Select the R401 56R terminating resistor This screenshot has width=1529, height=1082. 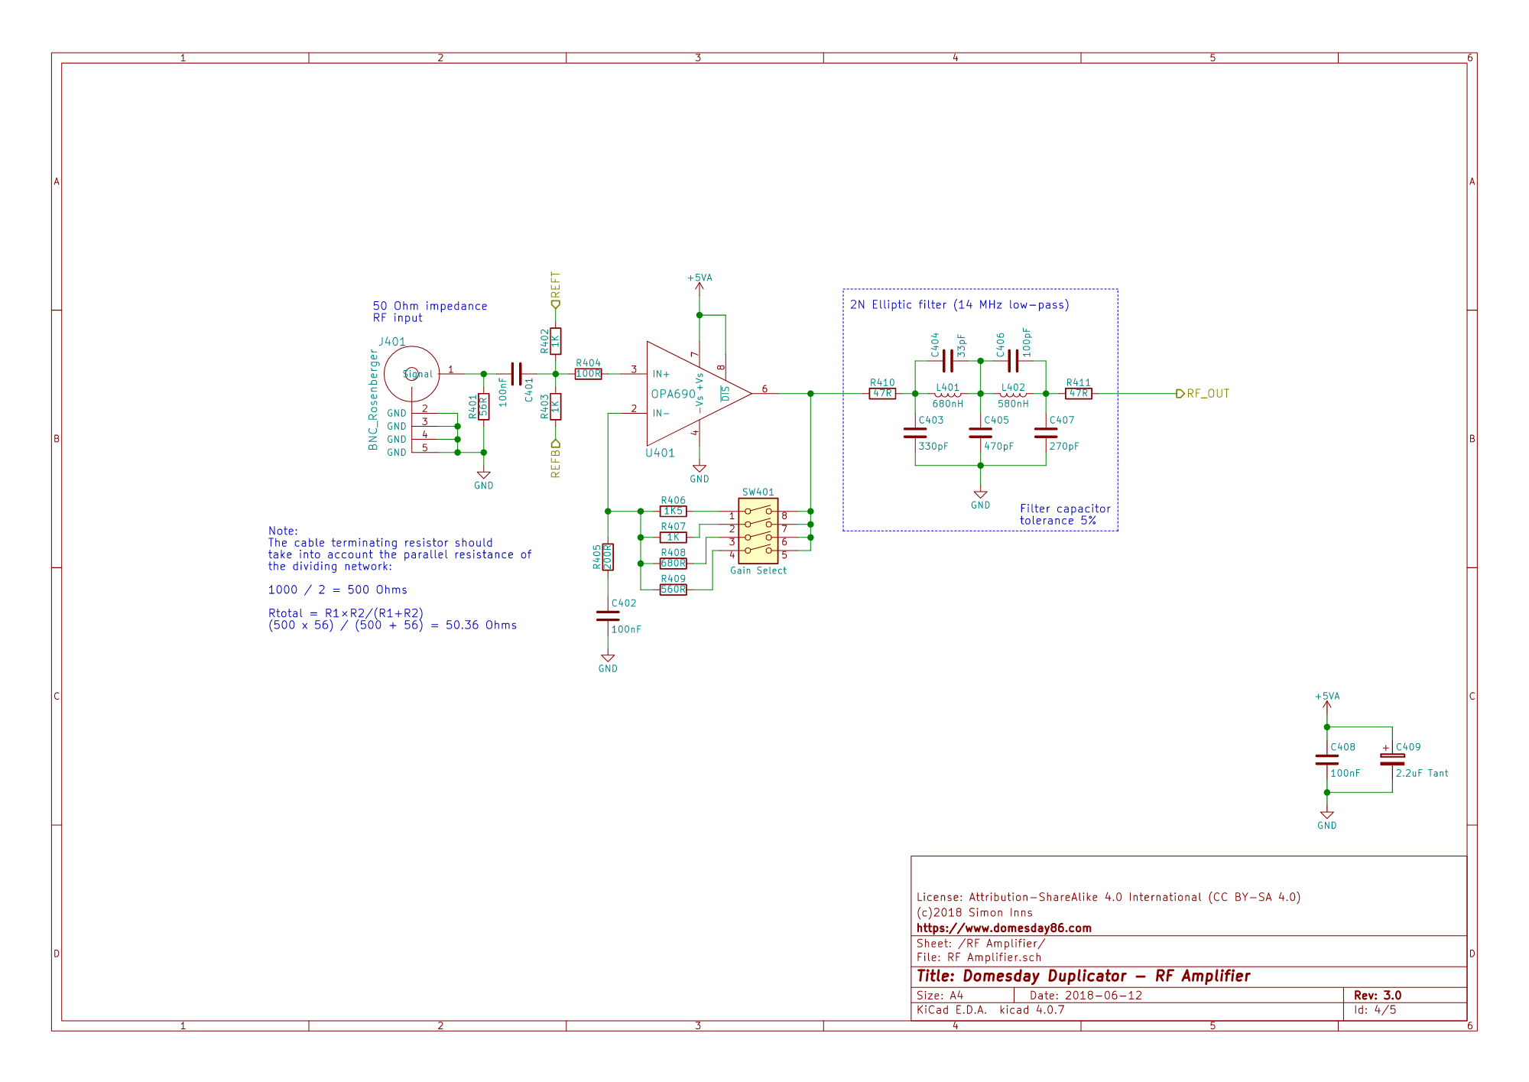[x=483, y=406]
